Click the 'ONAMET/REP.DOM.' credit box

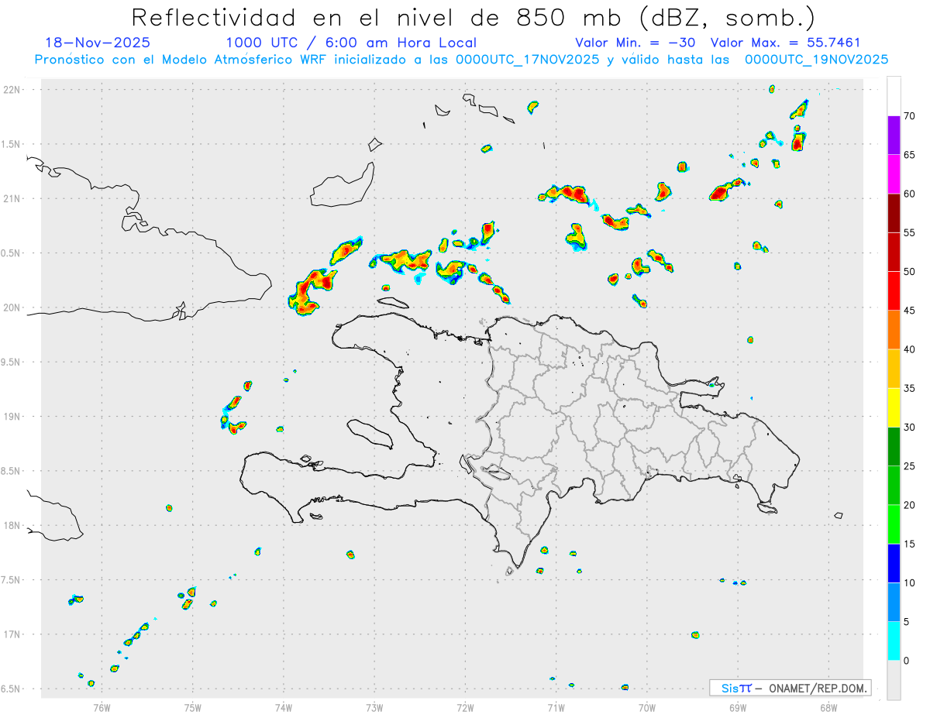pos(790,688)
